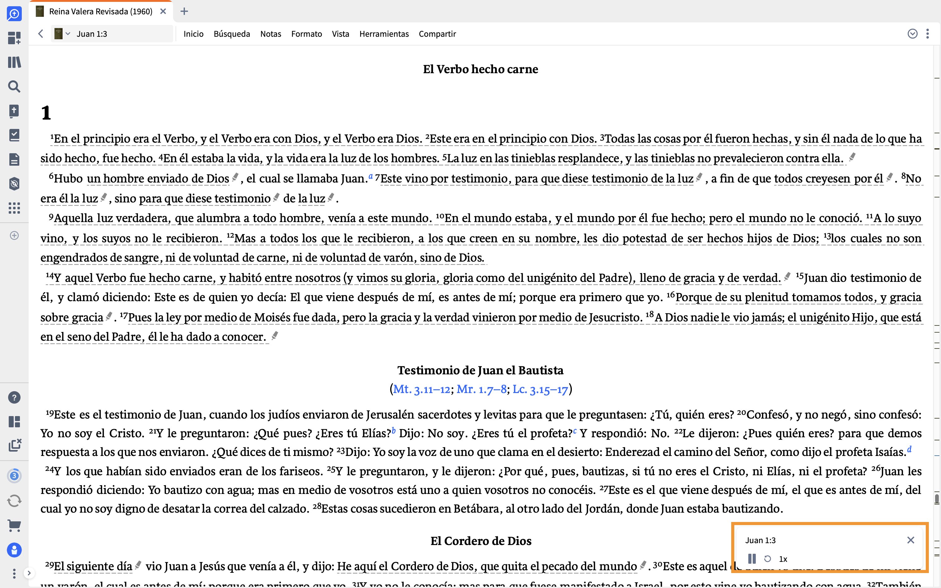Open the Lc. 3.15–17 cross reference
Image resolution: width=941 pixels, height=588 pixels.
click(x=540, y=389)
